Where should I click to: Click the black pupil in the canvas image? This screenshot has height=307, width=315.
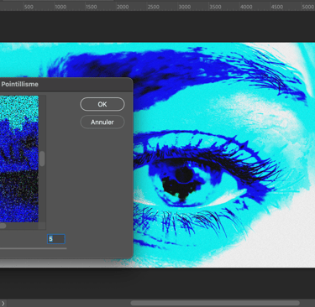pyautogui.click(x=184, y=174)
